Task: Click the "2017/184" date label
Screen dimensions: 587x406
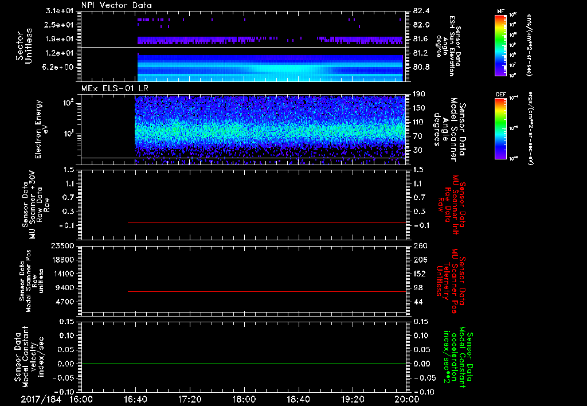Action: tap(41, 399)
